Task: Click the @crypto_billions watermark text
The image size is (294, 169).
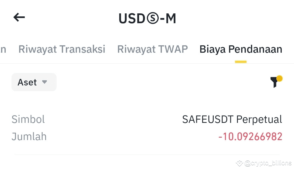Action: point(268,163)
